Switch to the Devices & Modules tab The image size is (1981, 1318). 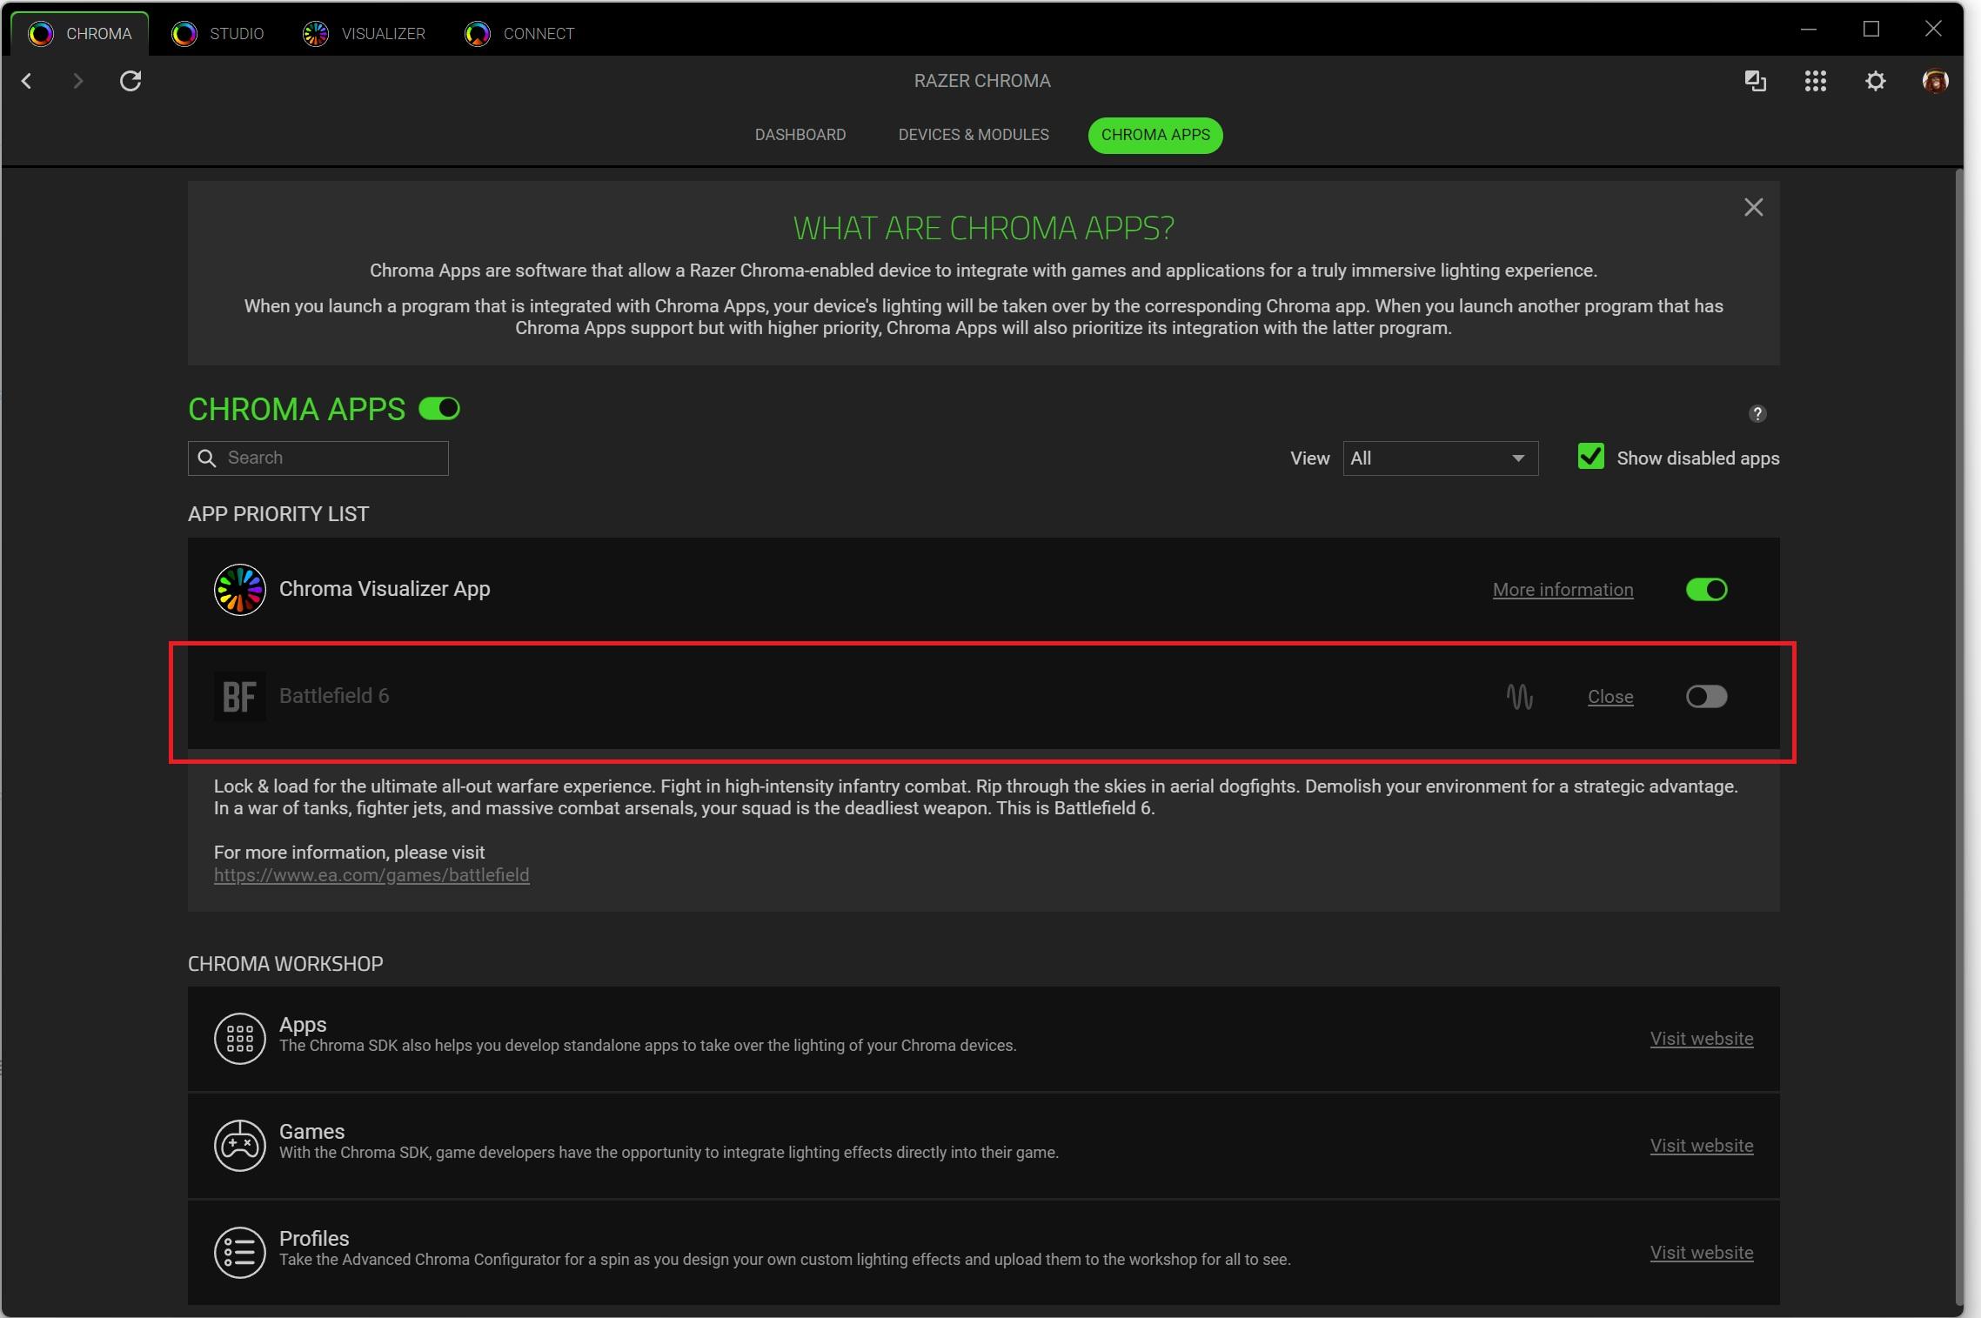click(x=973, y=135)
